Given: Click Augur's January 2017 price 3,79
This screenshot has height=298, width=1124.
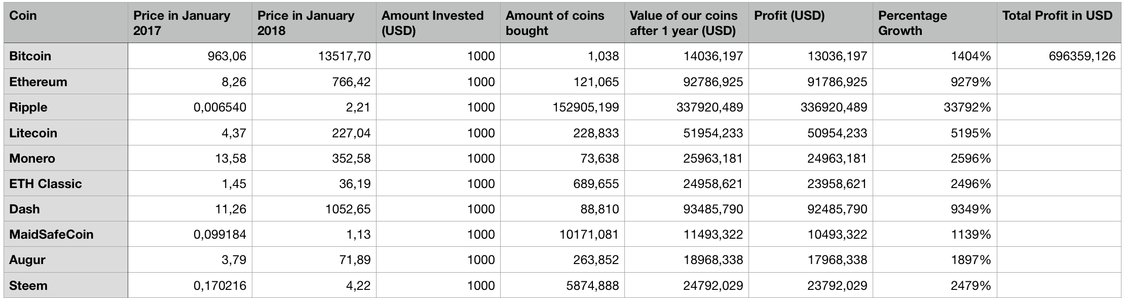Looking at the screenshot, I should 234,260.
